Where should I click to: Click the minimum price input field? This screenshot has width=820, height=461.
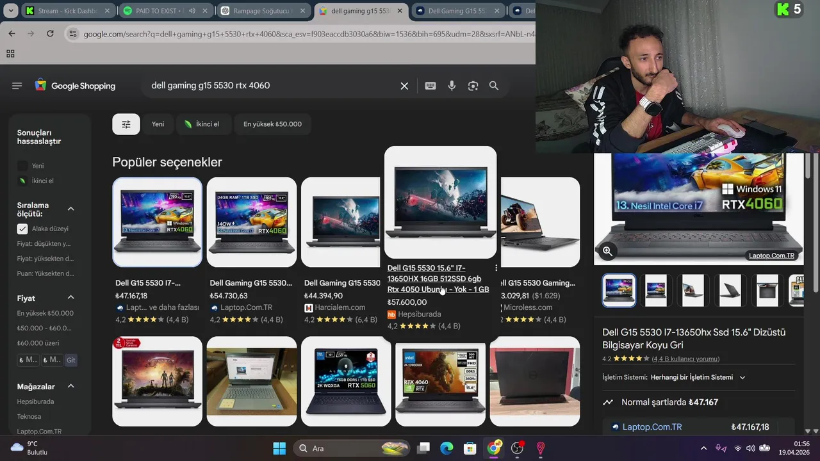[28, 360]
